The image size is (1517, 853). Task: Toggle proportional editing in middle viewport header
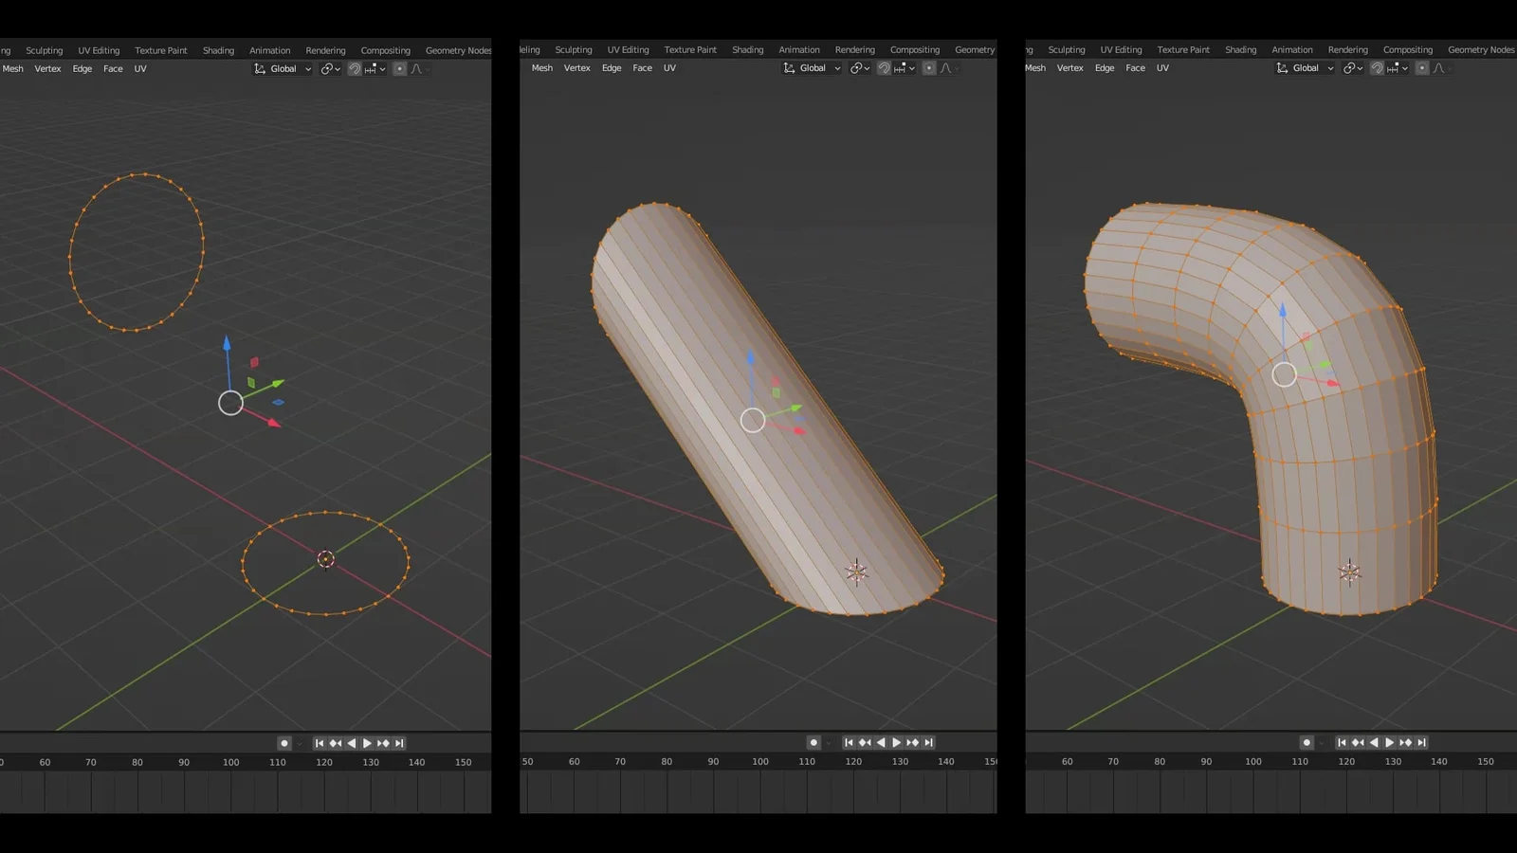coord(929,68)
